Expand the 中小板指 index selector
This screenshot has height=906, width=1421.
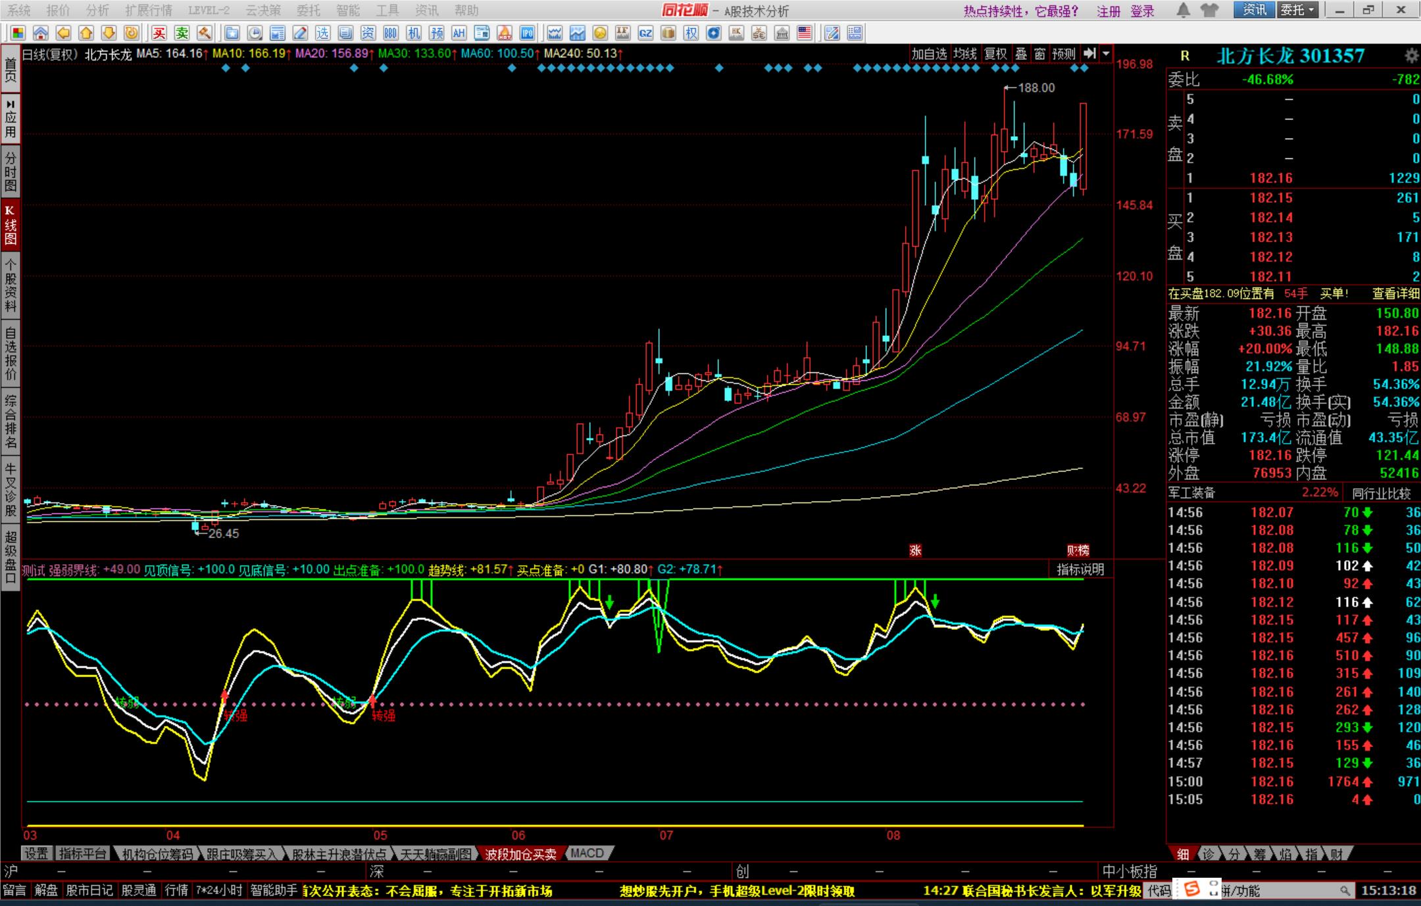[1130, 871]
